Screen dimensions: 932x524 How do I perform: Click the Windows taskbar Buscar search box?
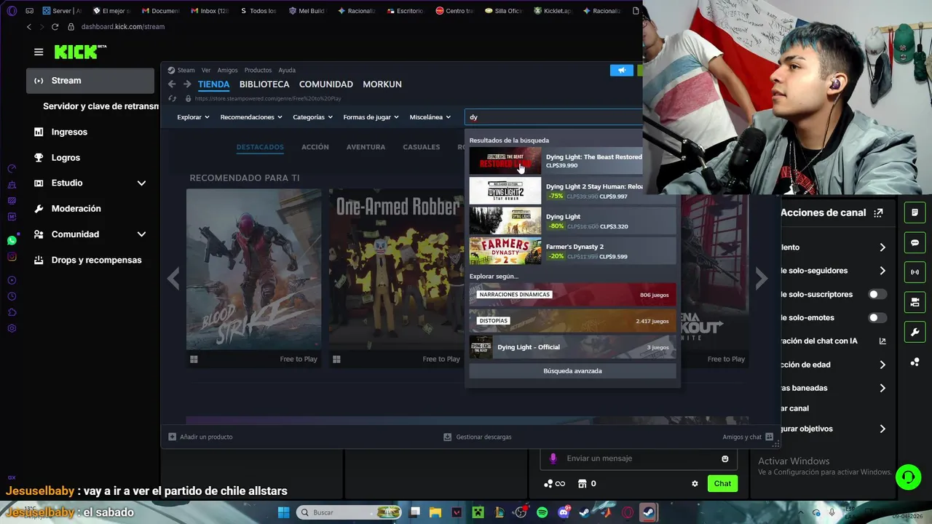[350, 512]
